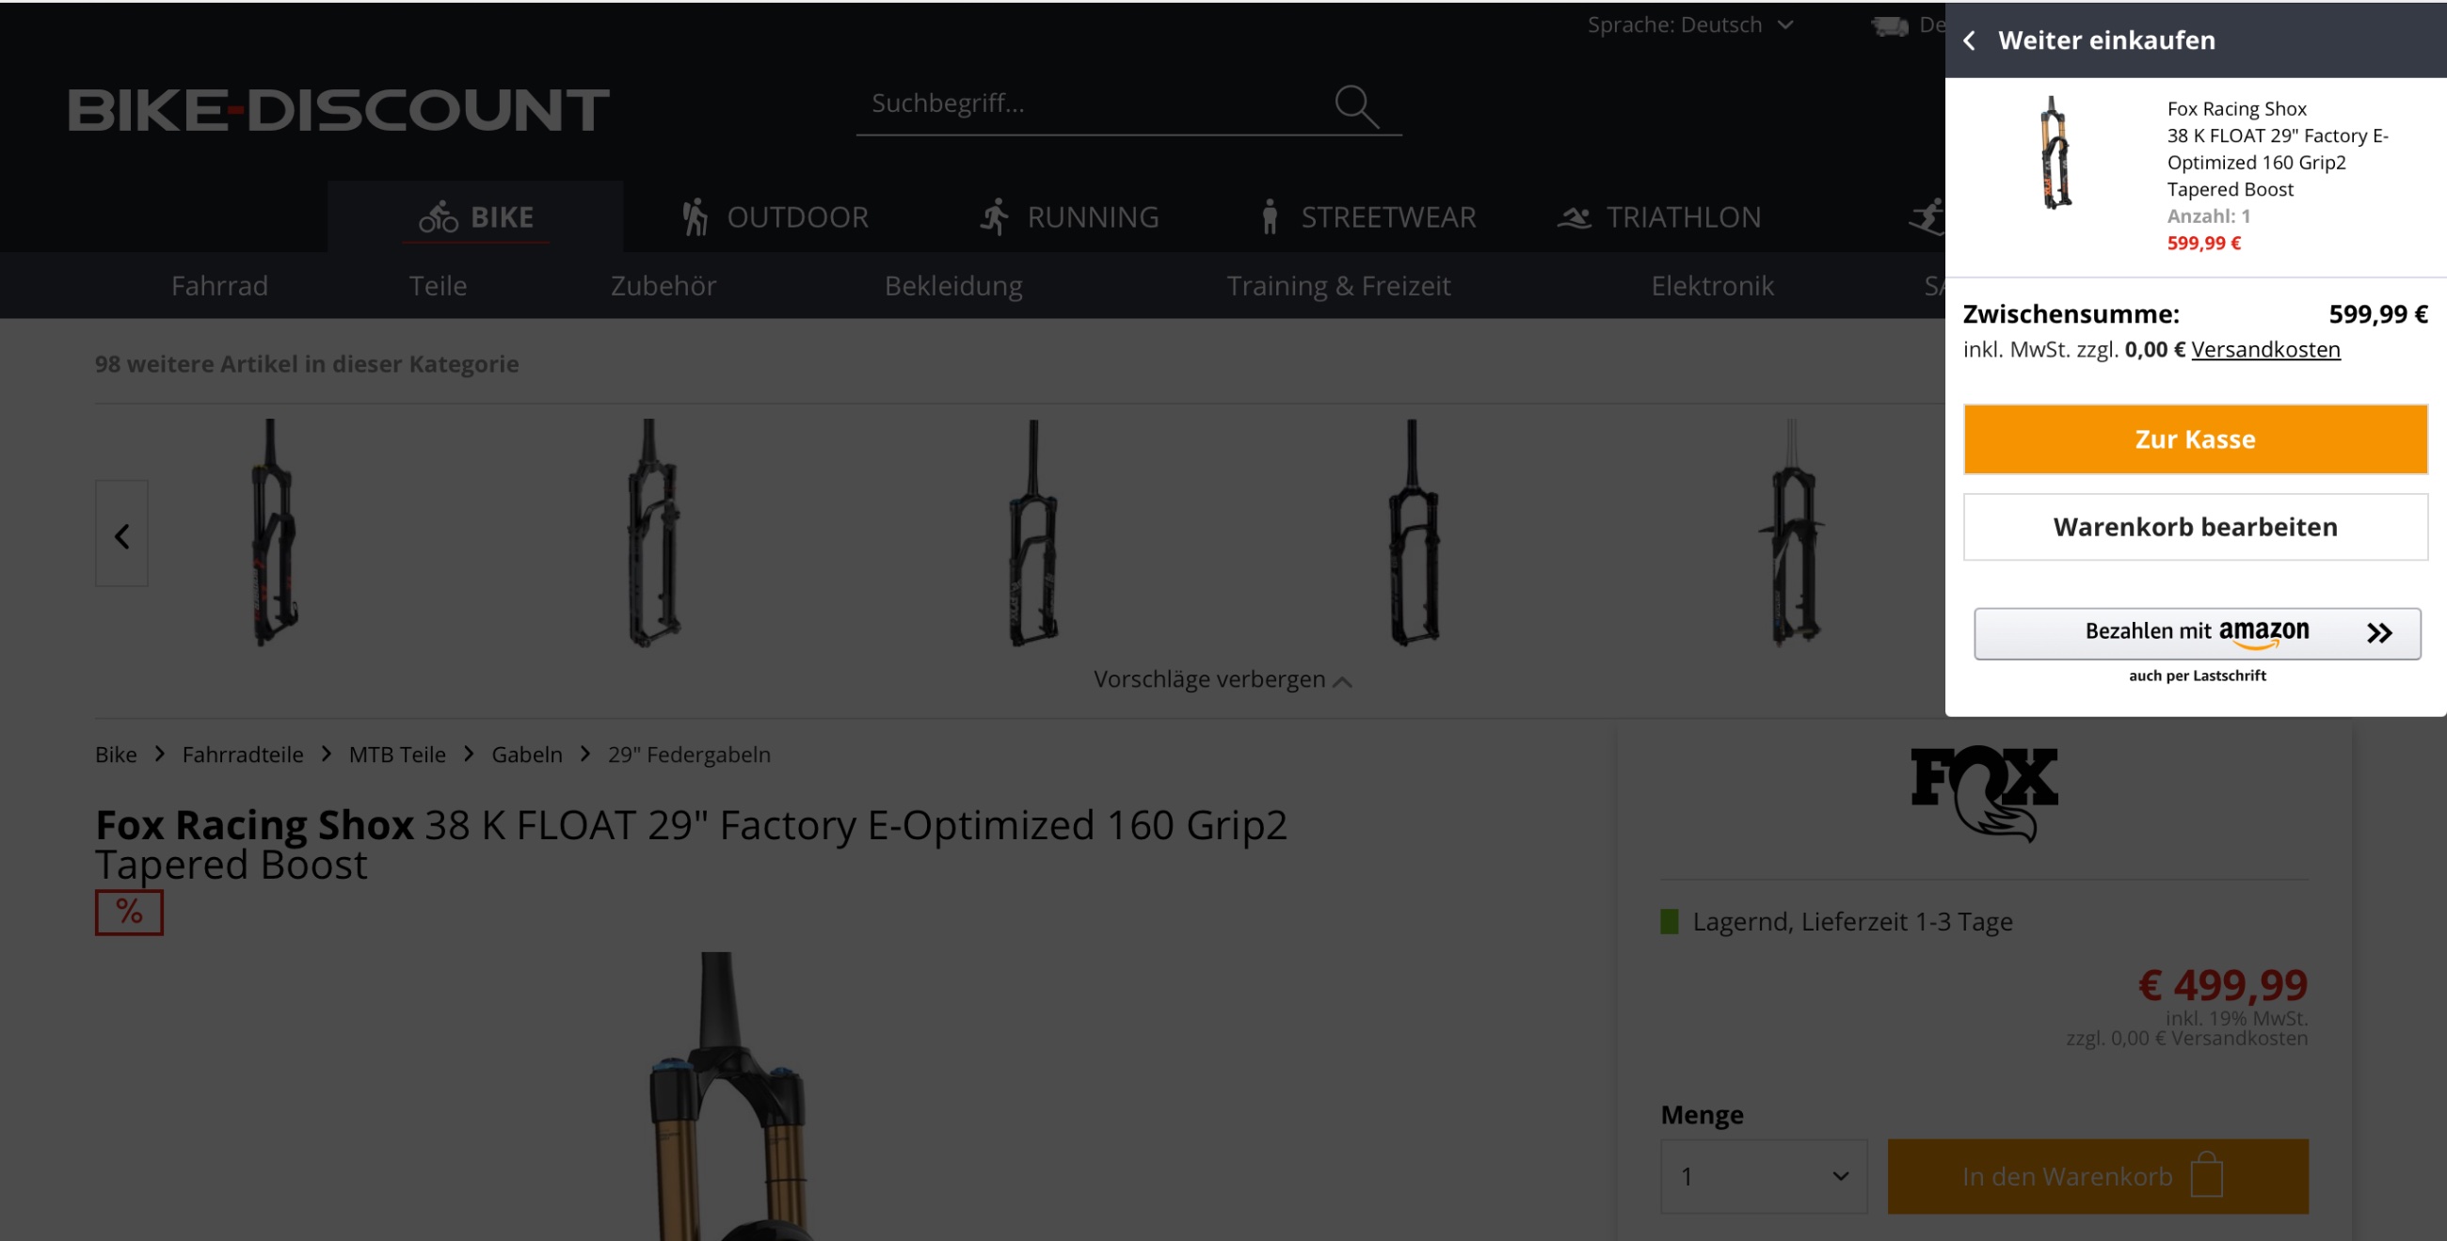2447x1241 pixels.
Task: Click the carousel previous arrow button
Action: [121, 534]
